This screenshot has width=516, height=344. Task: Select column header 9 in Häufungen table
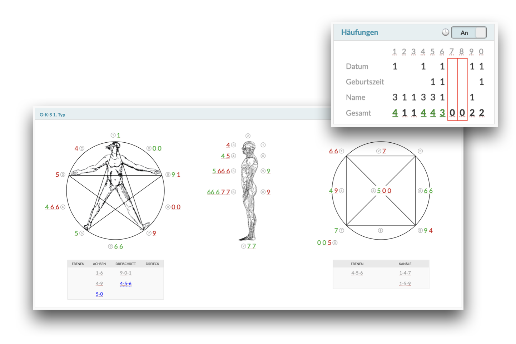[x=472, y=52]
